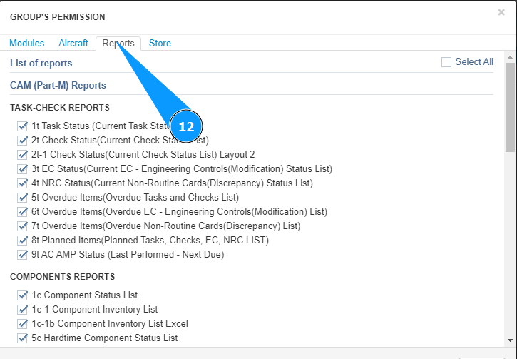Uncheck 1c Component Status List
The image size is (517, 359).
(x=23, y=295)
